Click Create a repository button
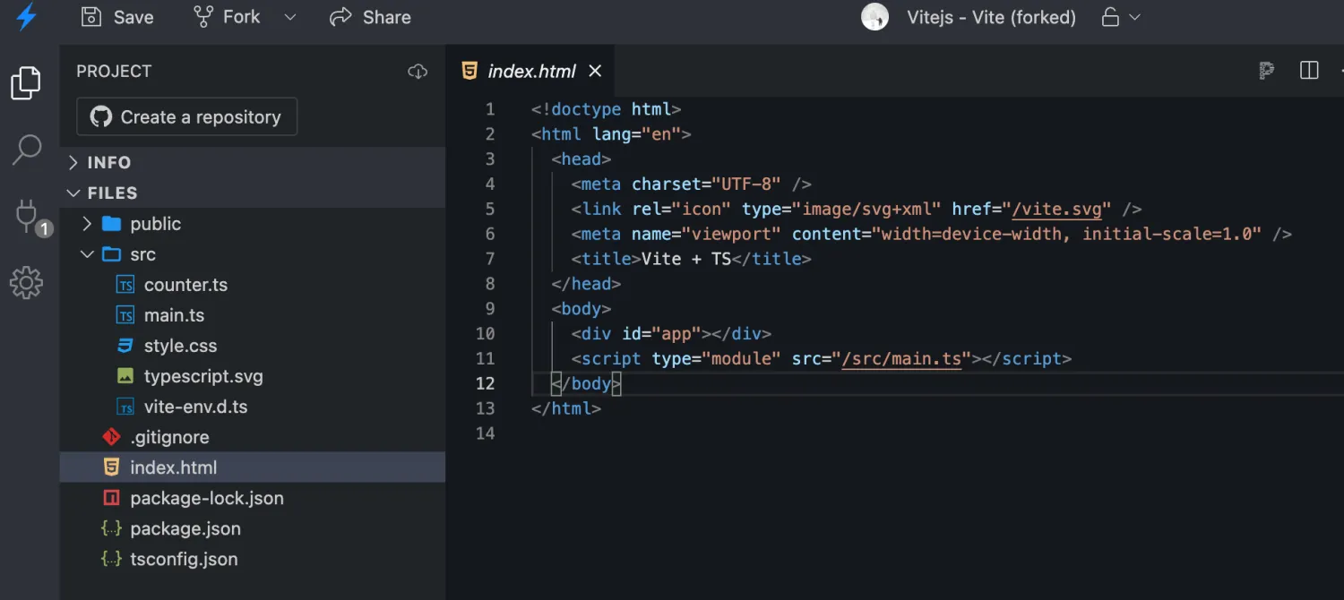The height and width of the screenshot is (600, 1344). 186,117
